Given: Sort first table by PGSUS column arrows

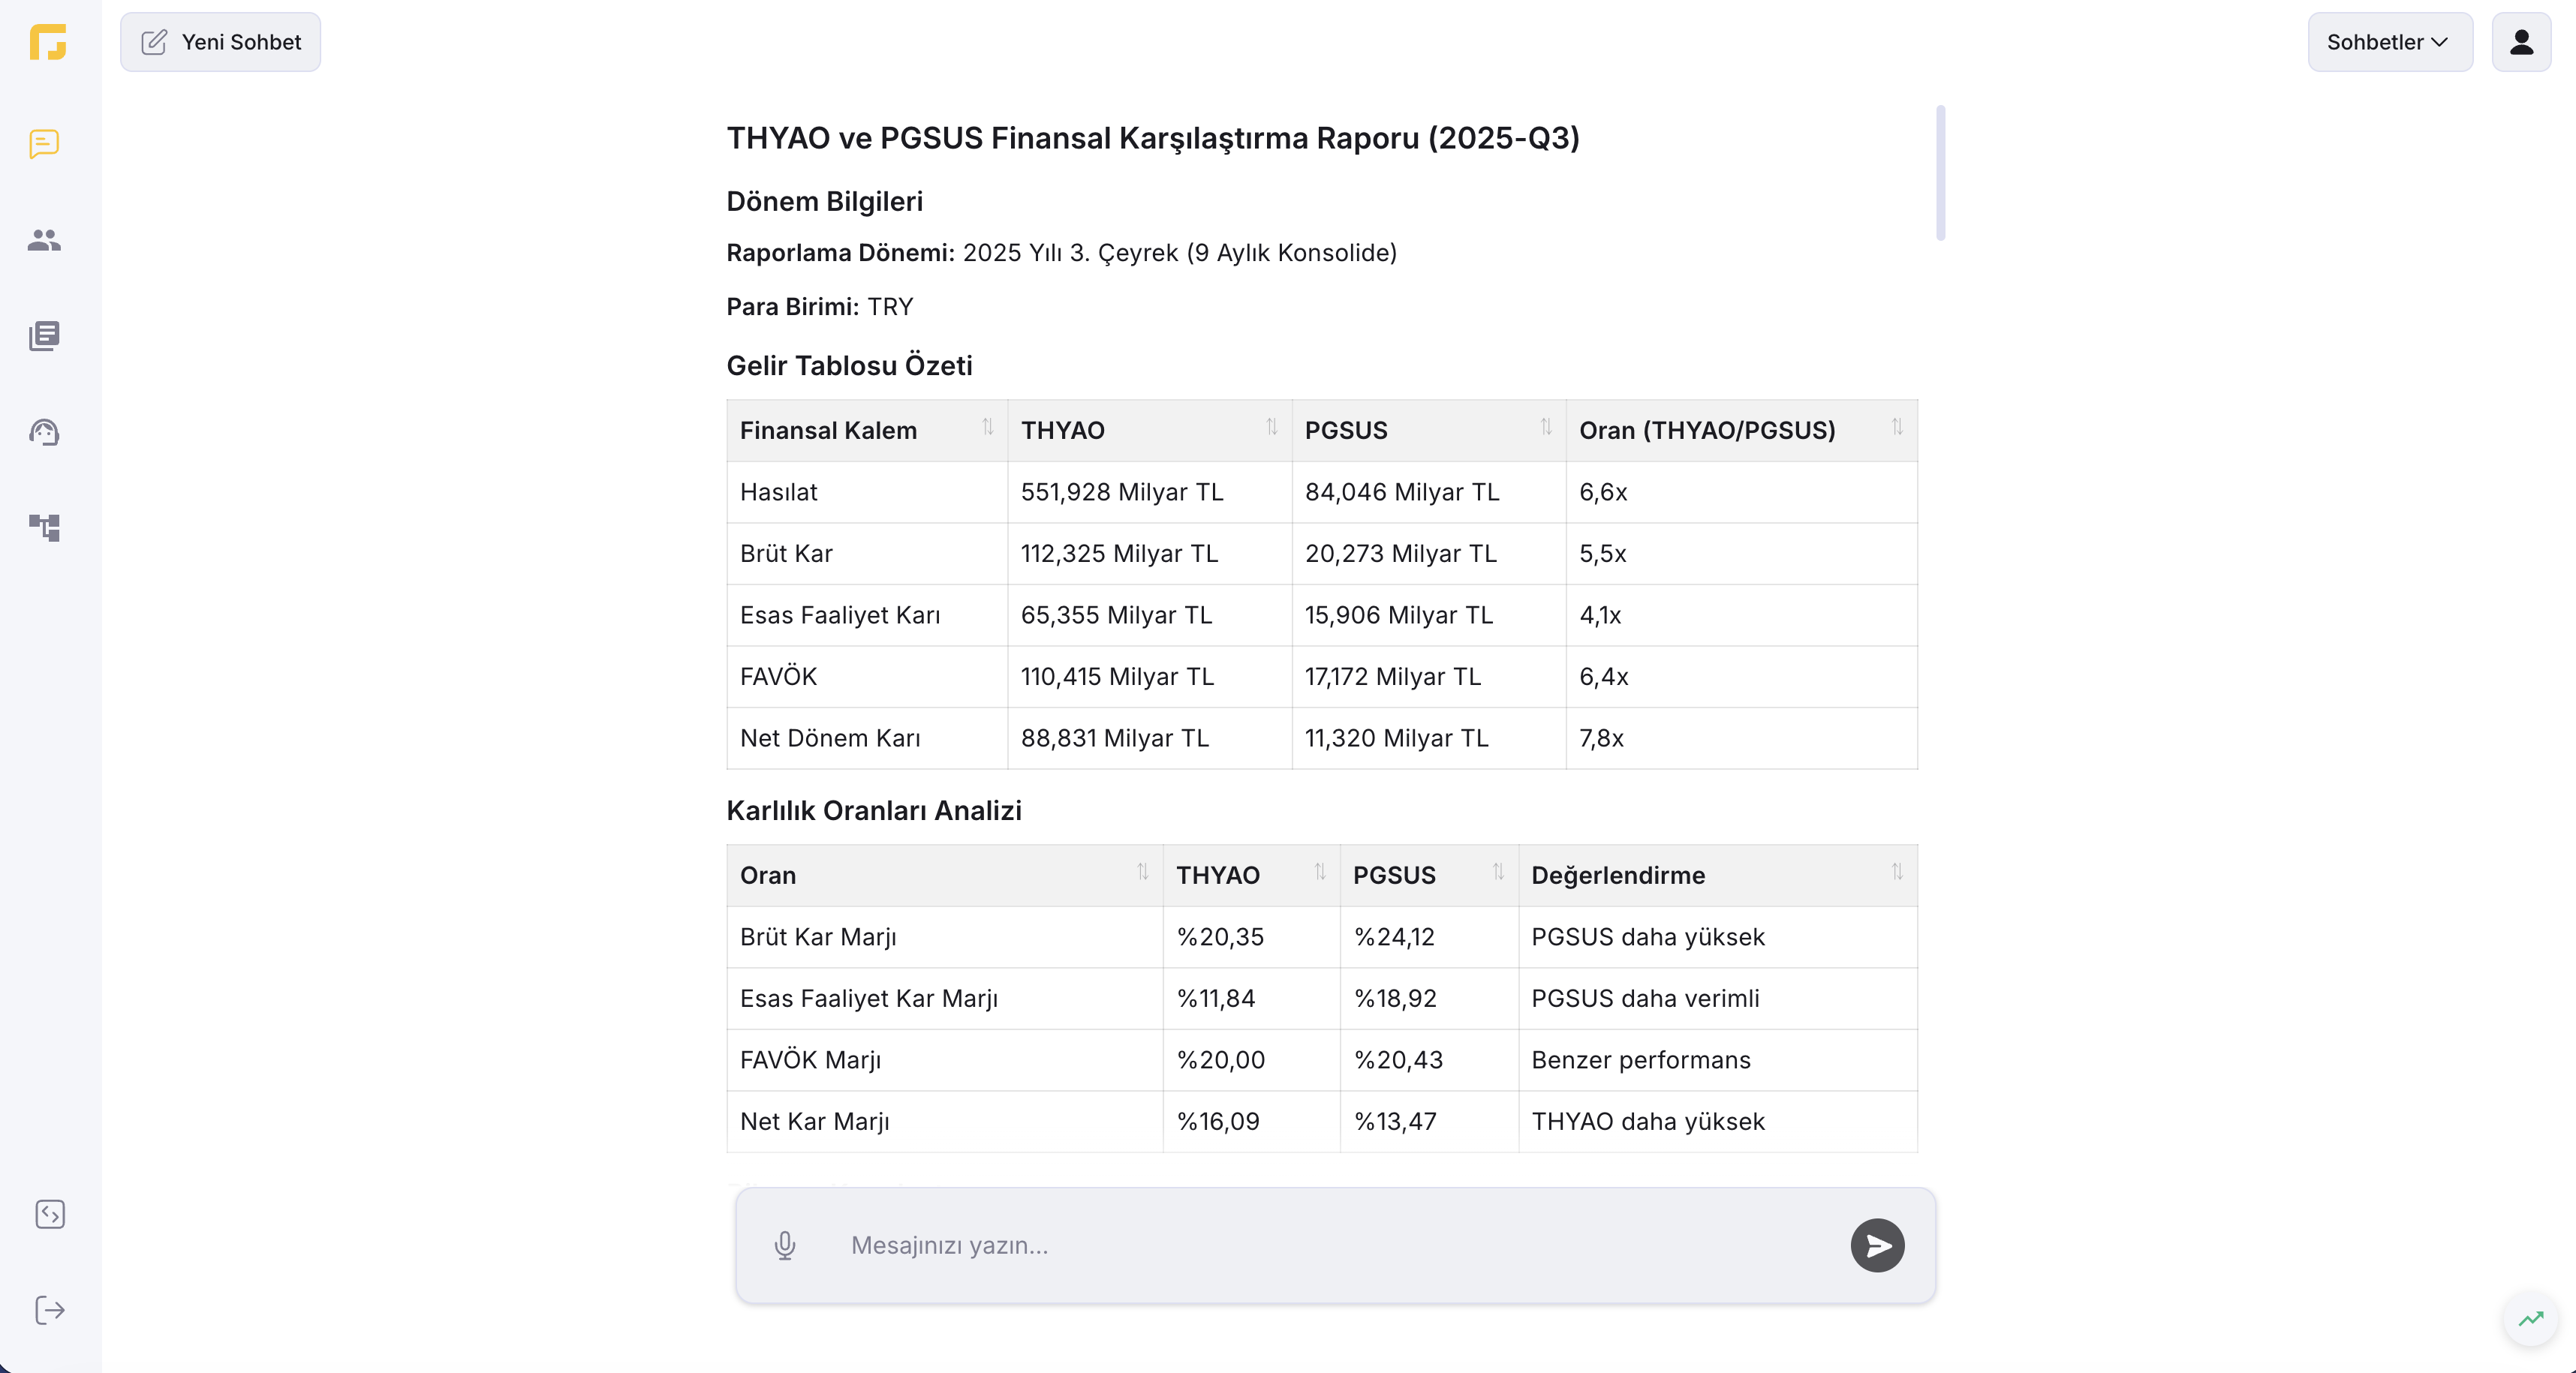Looking at the screenshot, I should pos(1546,428).
